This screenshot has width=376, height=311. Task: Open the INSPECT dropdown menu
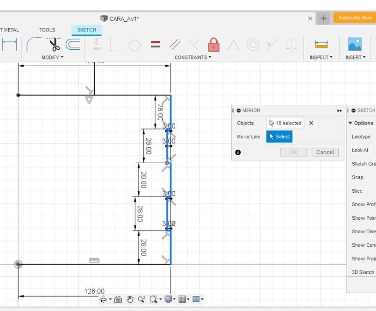click(321, 57)
